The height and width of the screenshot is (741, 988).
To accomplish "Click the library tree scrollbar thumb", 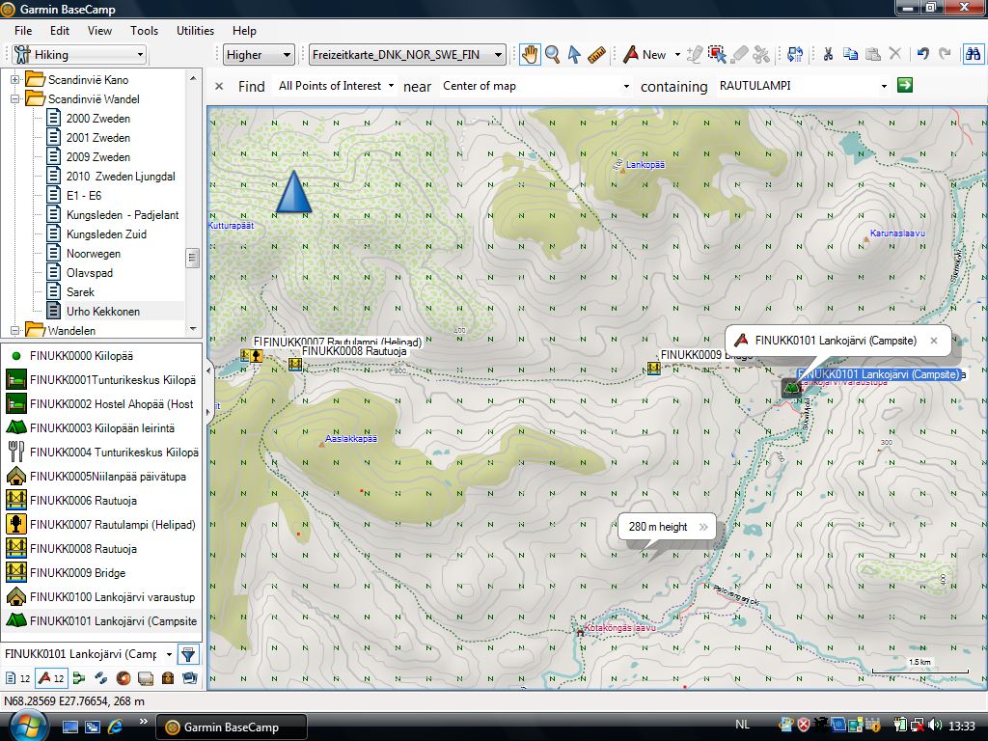I will [193, 258].
